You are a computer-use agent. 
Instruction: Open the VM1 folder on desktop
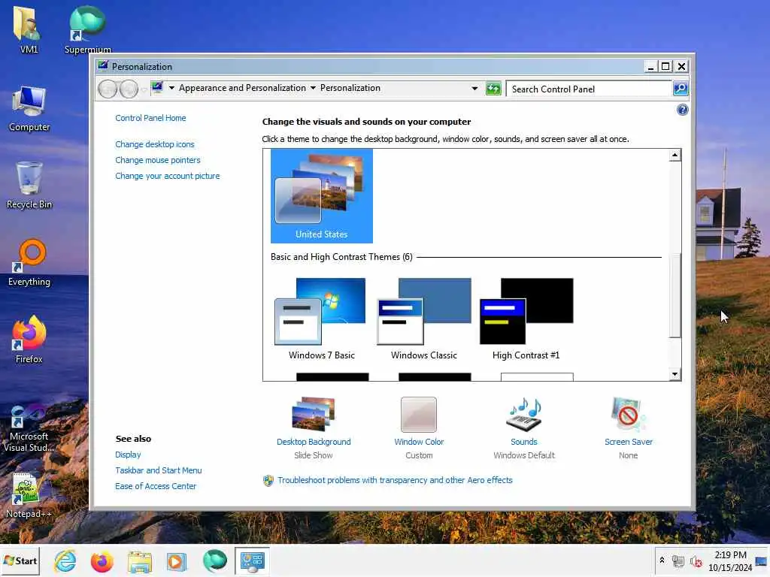coord(29,29)
